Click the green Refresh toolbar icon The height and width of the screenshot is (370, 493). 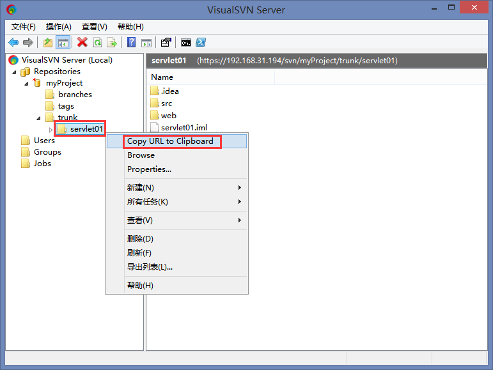tap(97, 42)
